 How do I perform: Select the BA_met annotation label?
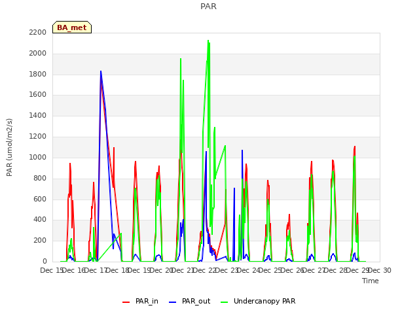coord(72,27)
